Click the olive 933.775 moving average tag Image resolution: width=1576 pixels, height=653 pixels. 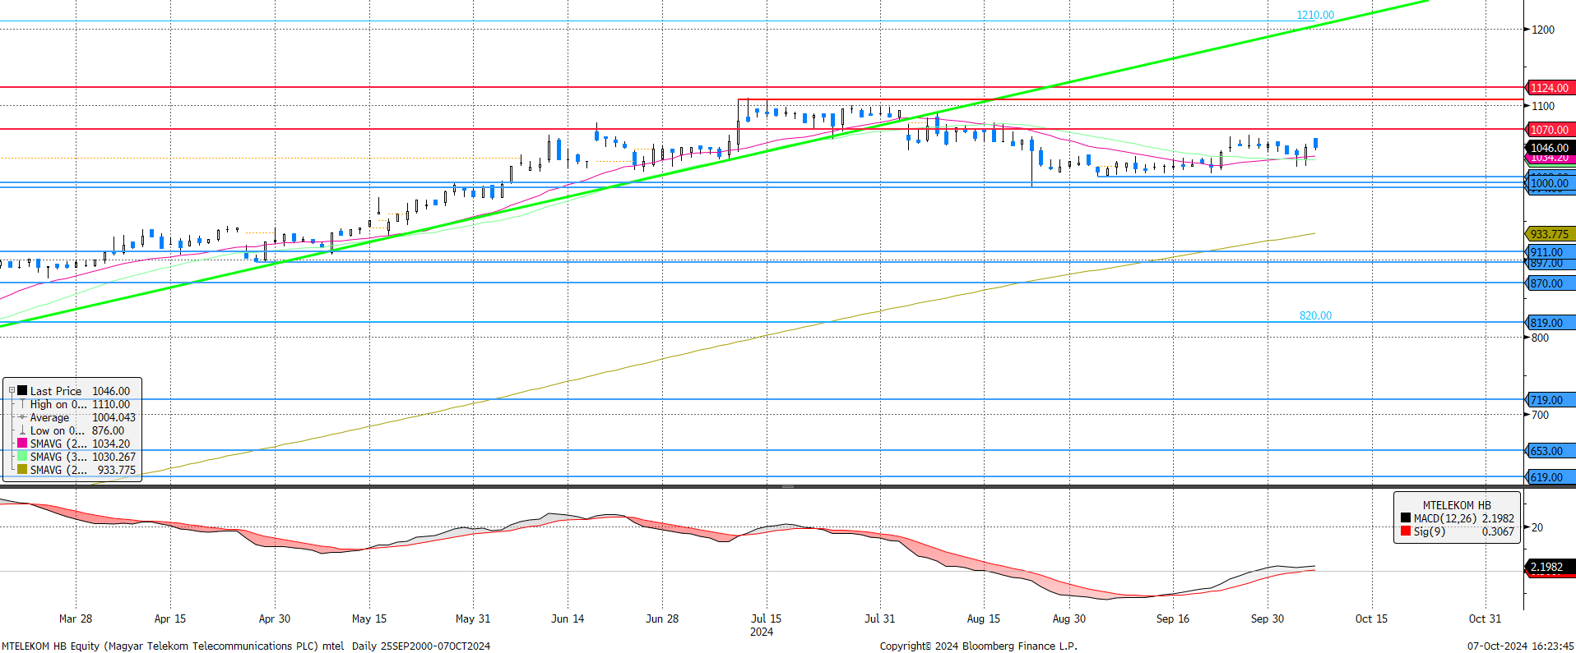[x=1550, y=234]
